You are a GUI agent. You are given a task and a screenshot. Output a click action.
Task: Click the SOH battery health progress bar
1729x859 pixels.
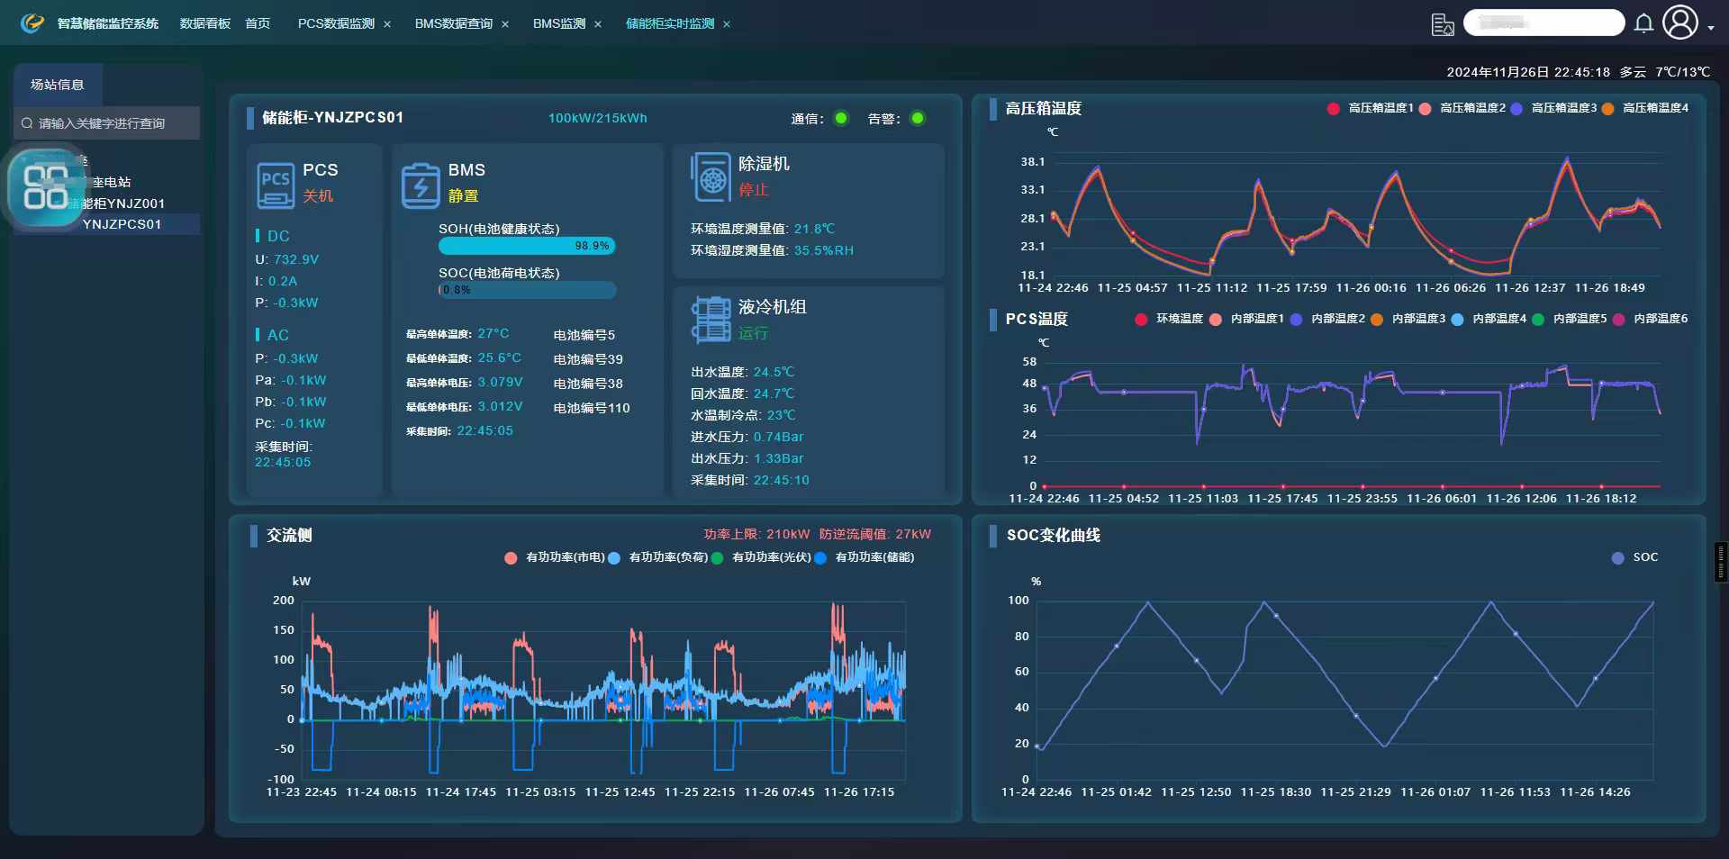point(527,246)
